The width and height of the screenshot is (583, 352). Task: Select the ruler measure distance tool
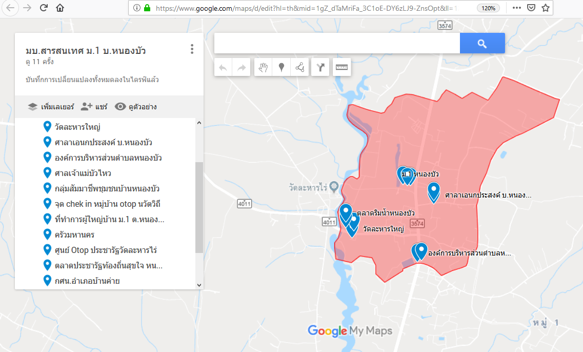click(341, 68)
